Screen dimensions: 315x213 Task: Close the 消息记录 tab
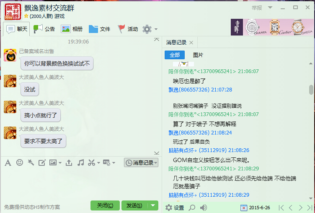pyautogui.click(x=191, y=43)
